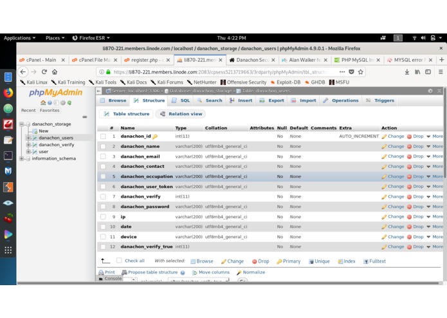Image resolution: width=447 pixels, height=318 pixels.
Task: Click Normalize link
Action: [x=251, y=272]
